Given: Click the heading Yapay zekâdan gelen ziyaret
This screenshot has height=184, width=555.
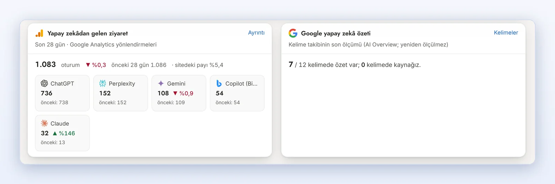Looking at the screenshot, I should tap(87, 33).
